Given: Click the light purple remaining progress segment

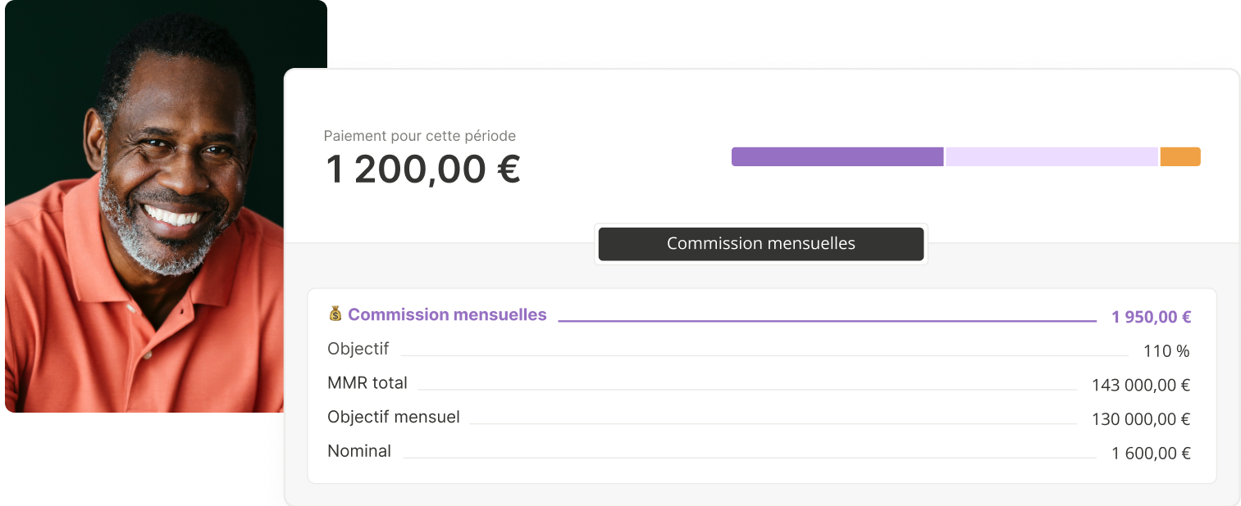Looking at the screenshot, I should coord(1050,156).
